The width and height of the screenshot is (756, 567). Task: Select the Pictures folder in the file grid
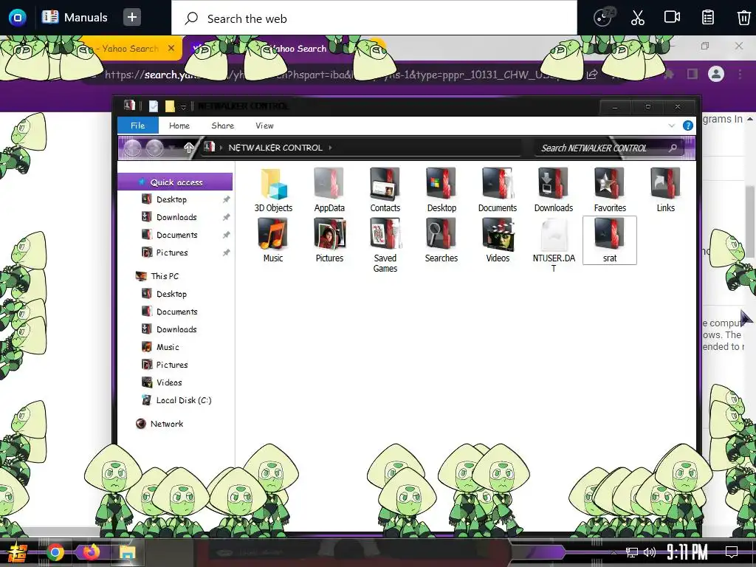click(329, 240)
